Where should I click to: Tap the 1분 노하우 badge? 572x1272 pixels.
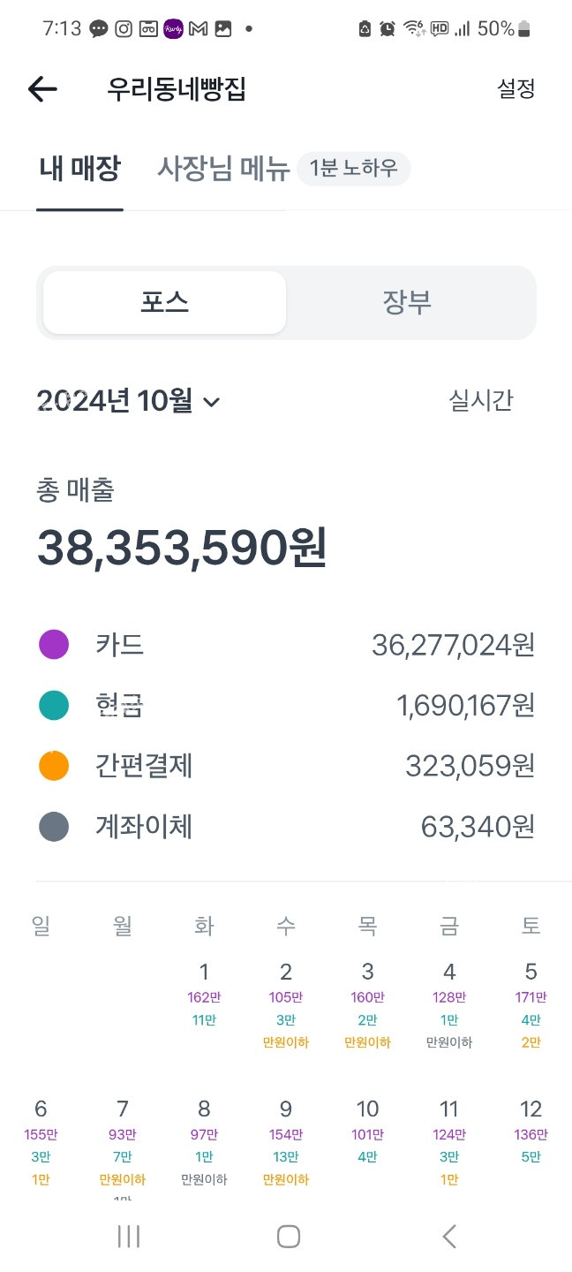(x=353, y=168)
